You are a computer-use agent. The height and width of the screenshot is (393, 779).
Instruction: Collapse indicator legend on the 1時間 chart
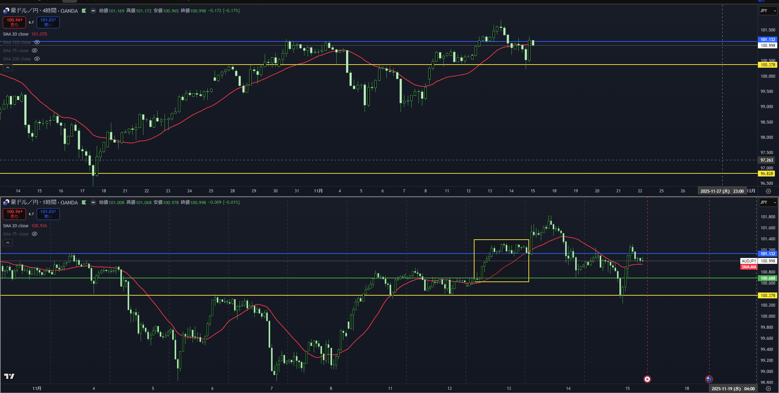click(x=8, y=243)
